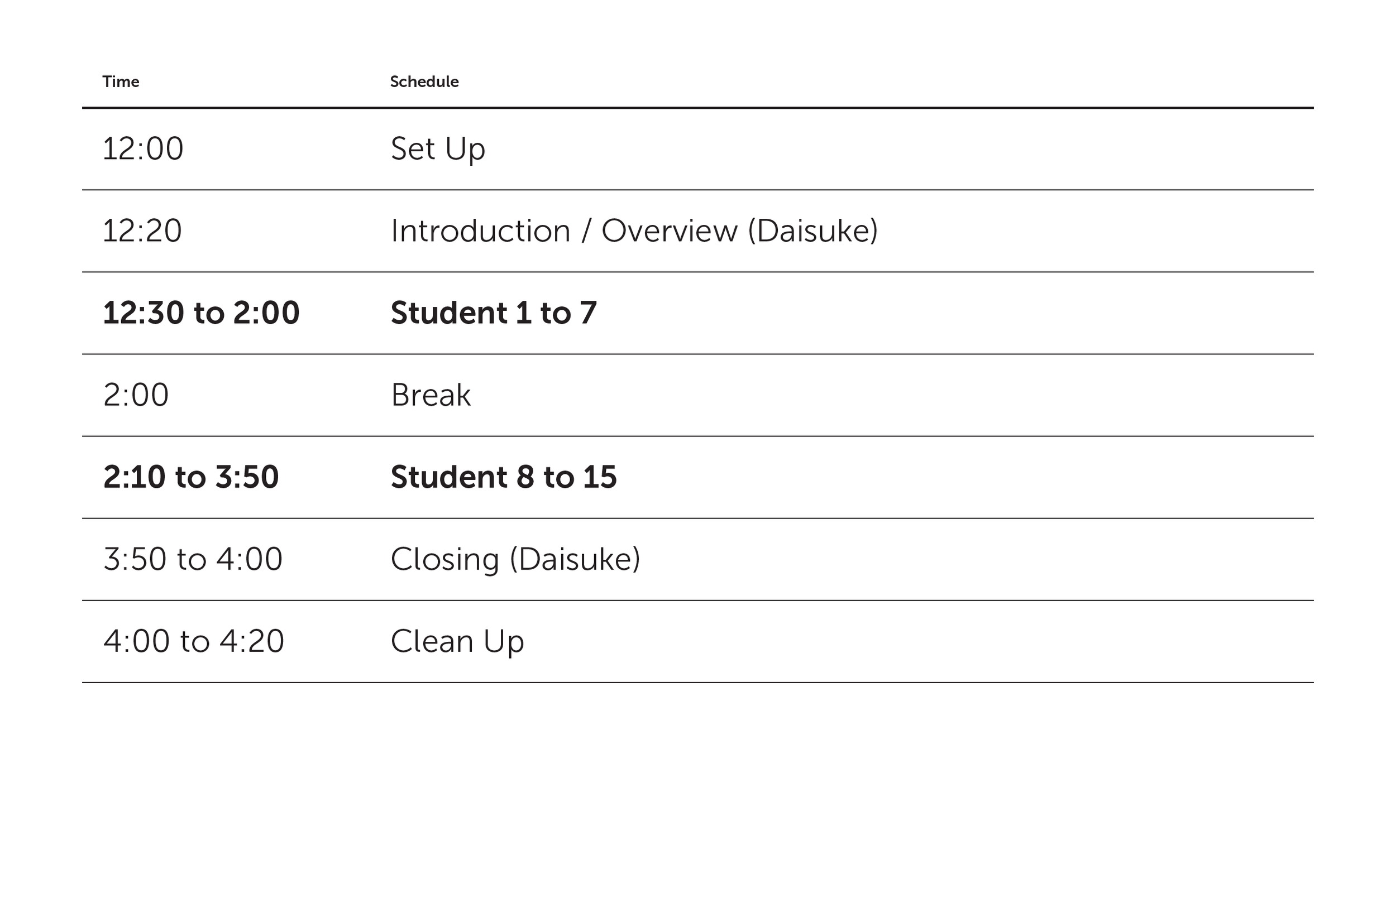Select the 4:00 to 4:20 time slot
This screenshot has height=903, width=1396.
point(194,641)
